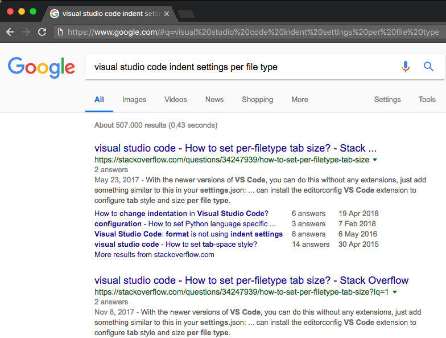
Task: Reload the current page
Action: pos(42,32)
